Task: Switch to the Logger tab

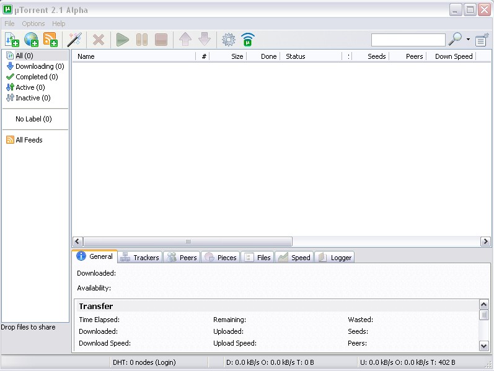Action: 335,258
